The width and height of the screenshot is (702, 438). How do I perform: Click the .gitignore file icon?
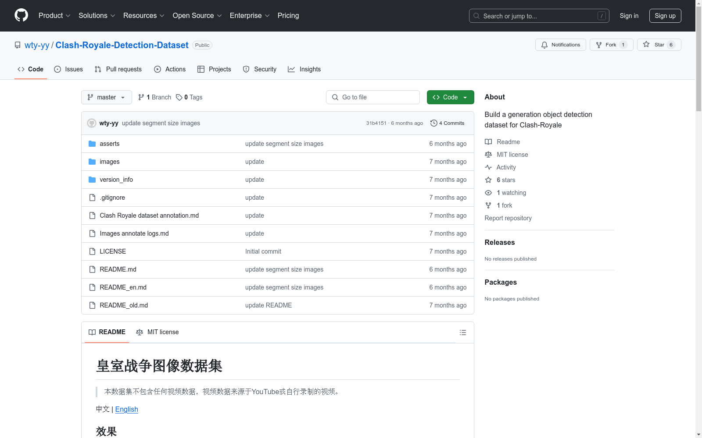(92, 198)
